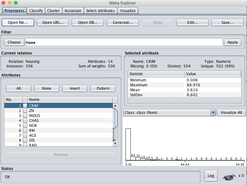Click the Value column header
Viewport: 247px width, 185px height.
tap(213, 74)
